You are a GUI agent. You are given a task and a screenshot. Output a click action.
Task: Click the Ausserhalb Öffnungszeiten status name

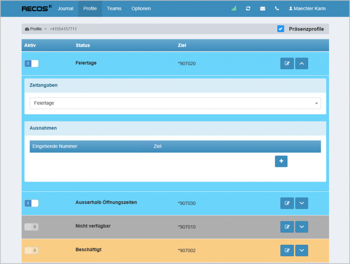click(106, 202)
